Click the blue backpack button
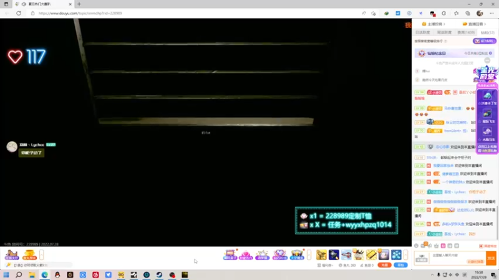Viewport: 499px width, 280px height. (x=400, y=265)
